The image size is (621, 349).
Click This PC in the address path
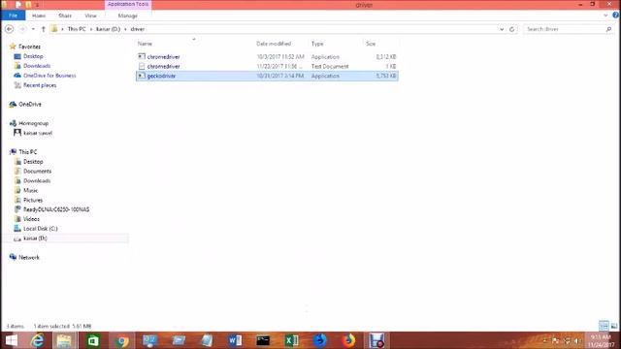(77, 29)
